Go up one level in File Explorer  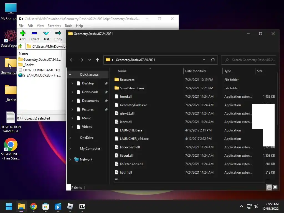tap(97, 60)
